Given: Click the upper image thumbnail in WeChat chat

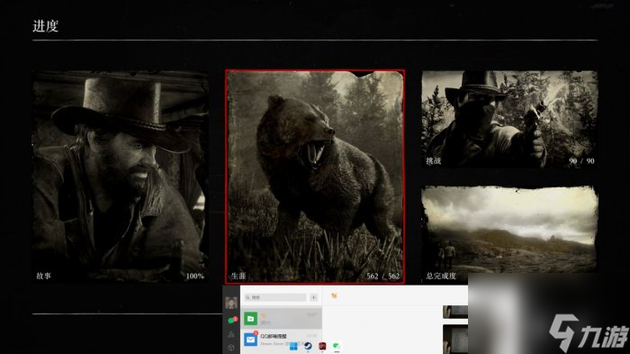Looking at the screenshot, I should tap(455, 312).
